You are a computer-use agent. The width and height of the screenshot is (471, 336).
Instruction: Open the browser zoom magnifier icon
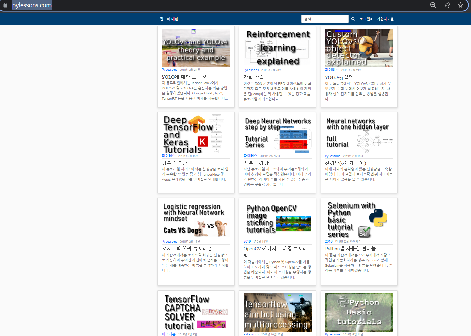[x=433, y=5]
